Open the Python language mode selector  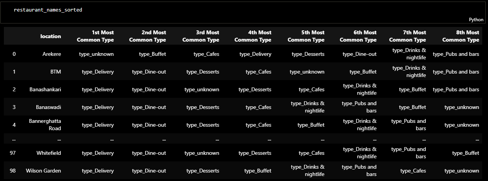pos(476,20)
